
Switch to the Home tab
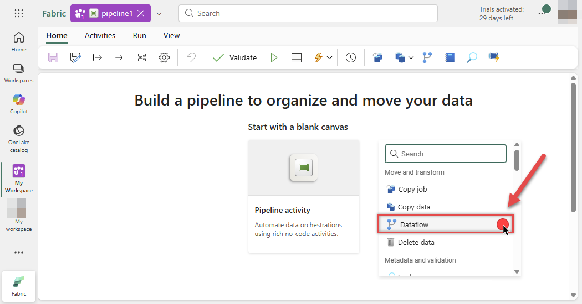tap(57, 35)
